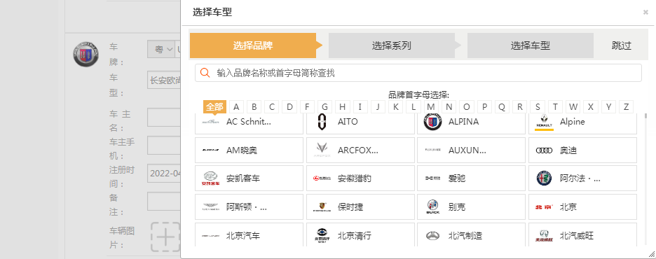This screenshot has height=259, width=656.
Task: Filter brands by letter B
Action: point(254,107)
